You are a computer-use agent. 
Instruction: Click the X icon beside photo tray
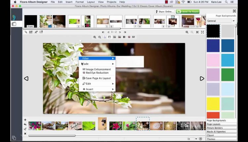tap(25, 134)
